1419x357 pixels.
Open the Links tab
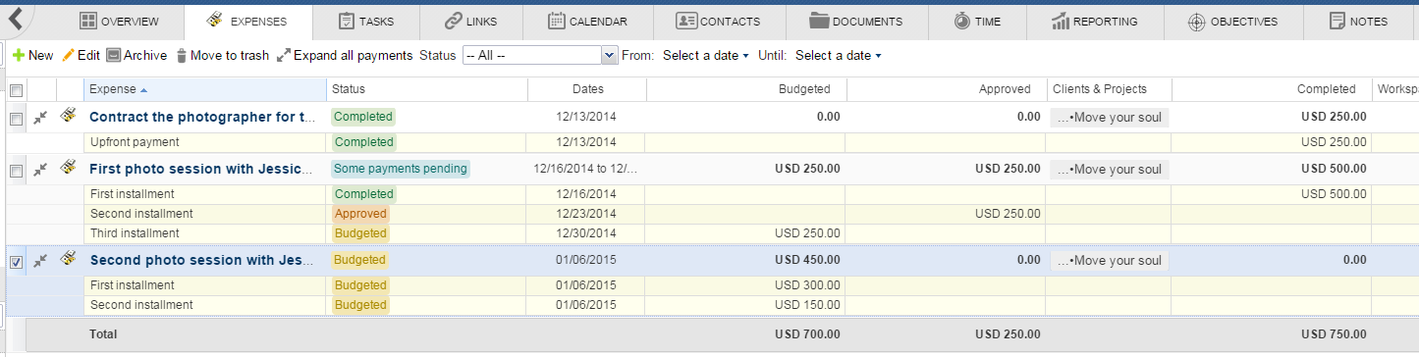pos(470,21)
